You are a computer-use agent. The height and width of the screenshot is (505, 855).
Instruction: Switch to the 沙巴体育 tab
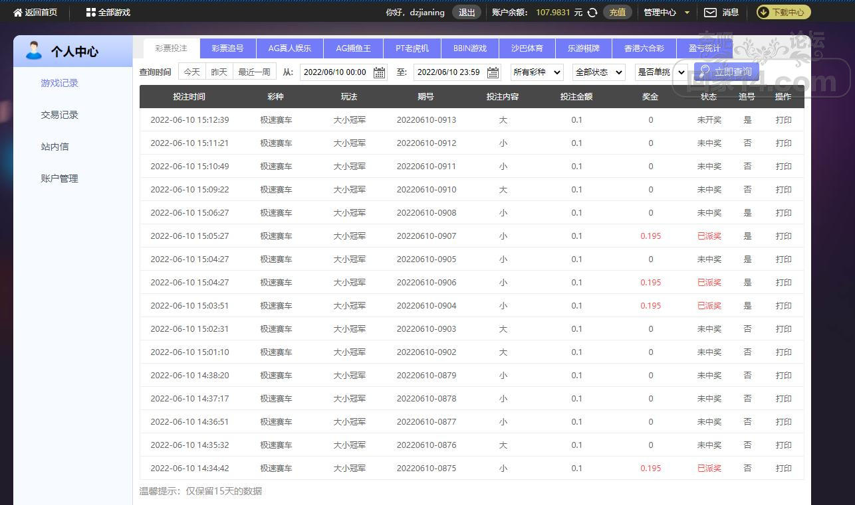click(527, 48)
